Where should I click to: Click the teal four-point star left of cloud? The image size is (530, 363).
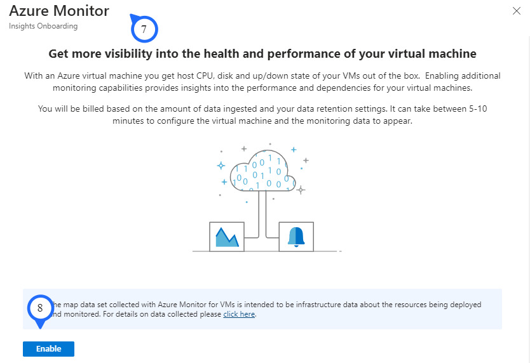[221, 165]
